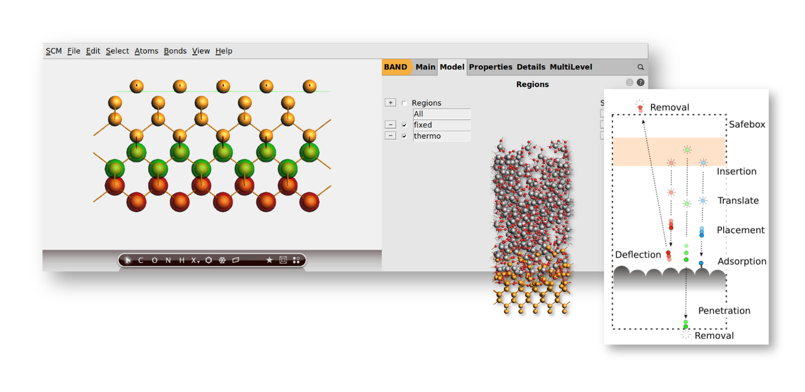This screenshot has height=392, width=805.
Task: Toggle the Regions header checkbox
Action: [x=404, y=103]
